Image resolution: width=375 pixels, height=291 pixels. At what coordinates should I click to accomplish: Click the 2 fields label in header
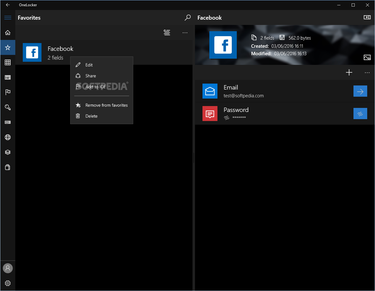pos(267,38)
